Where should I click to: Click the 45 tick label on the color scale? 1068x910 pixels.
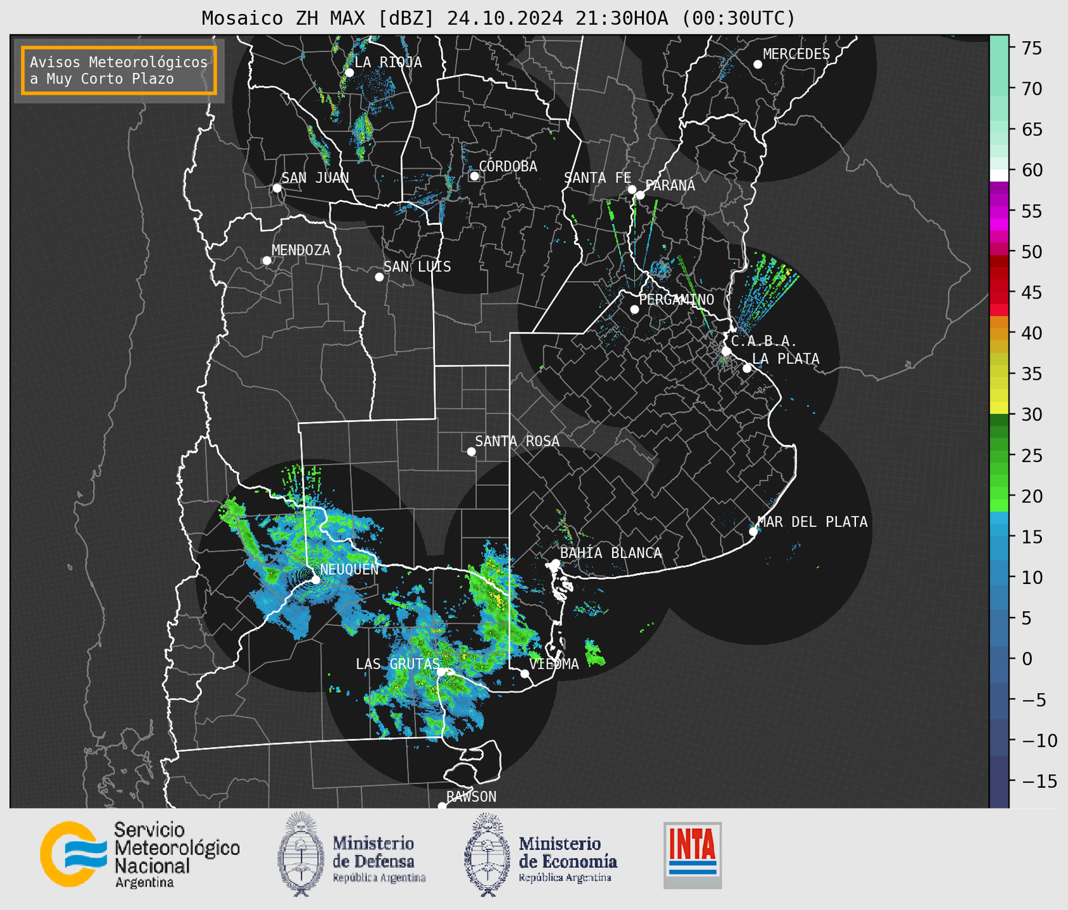[1032, 292]
